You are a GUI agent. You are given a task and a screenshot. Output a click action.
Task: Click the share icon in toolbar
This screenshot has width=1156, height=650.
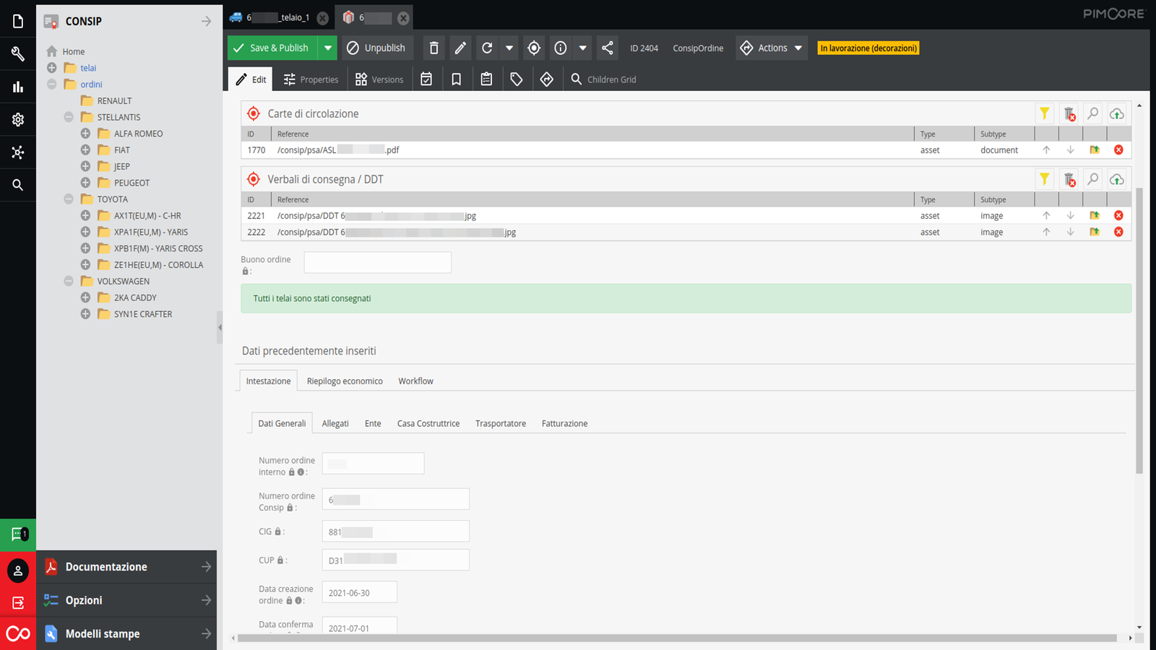tap(608, 48)
